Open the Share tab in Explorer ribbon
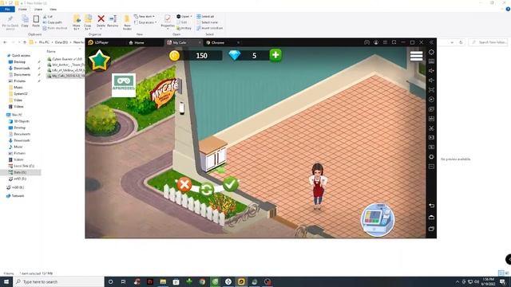This screenshot has width=511, height=287. pos(38,9)
